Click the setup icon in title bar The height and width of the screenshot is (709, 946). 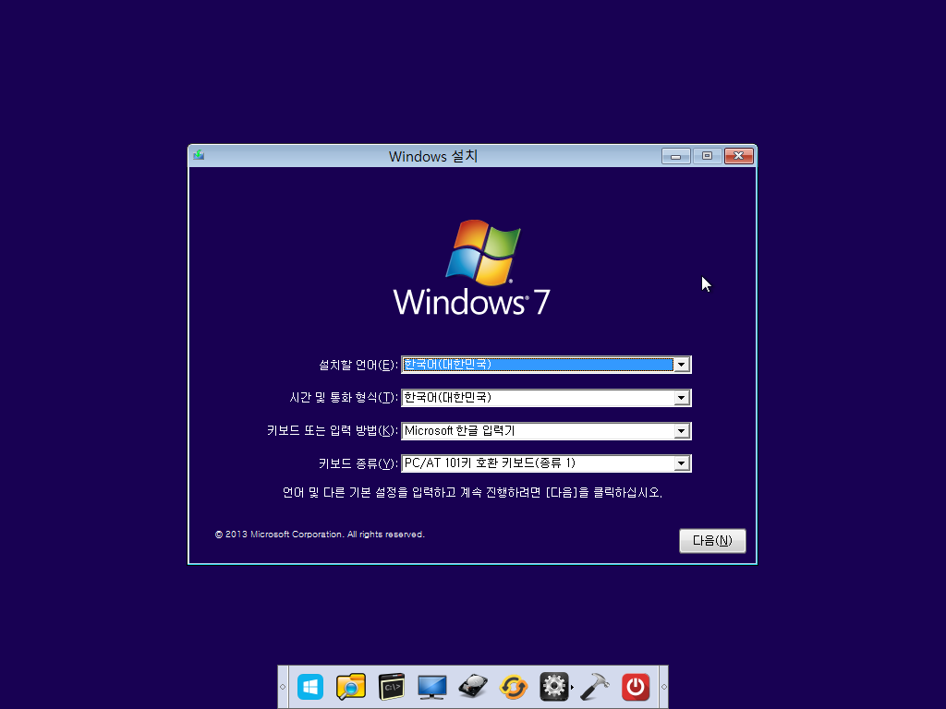coord(199,155)
